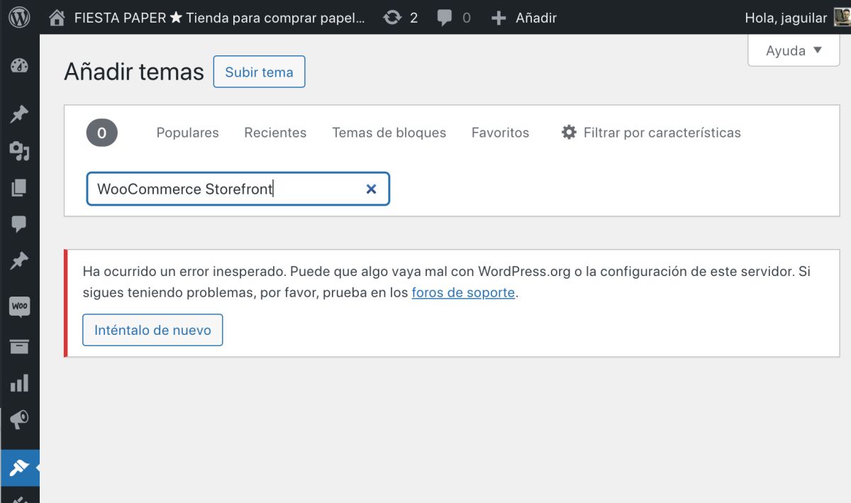Open the Media library sidebar icon
This screenshot has width=851, height=503.
tap(20, 150)
